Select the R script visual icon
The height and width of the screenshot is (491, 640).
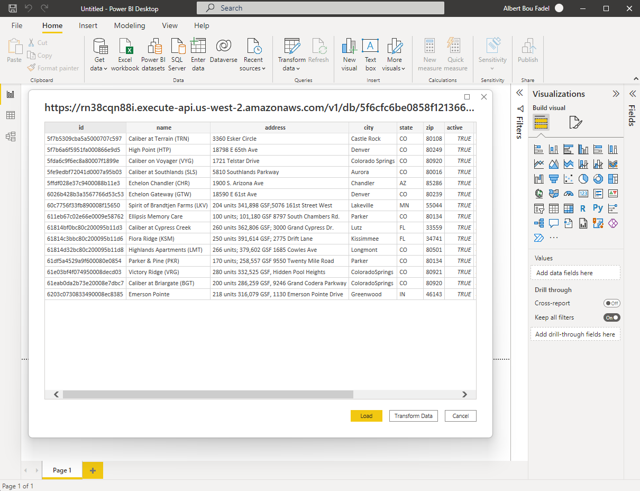point(583,208)
